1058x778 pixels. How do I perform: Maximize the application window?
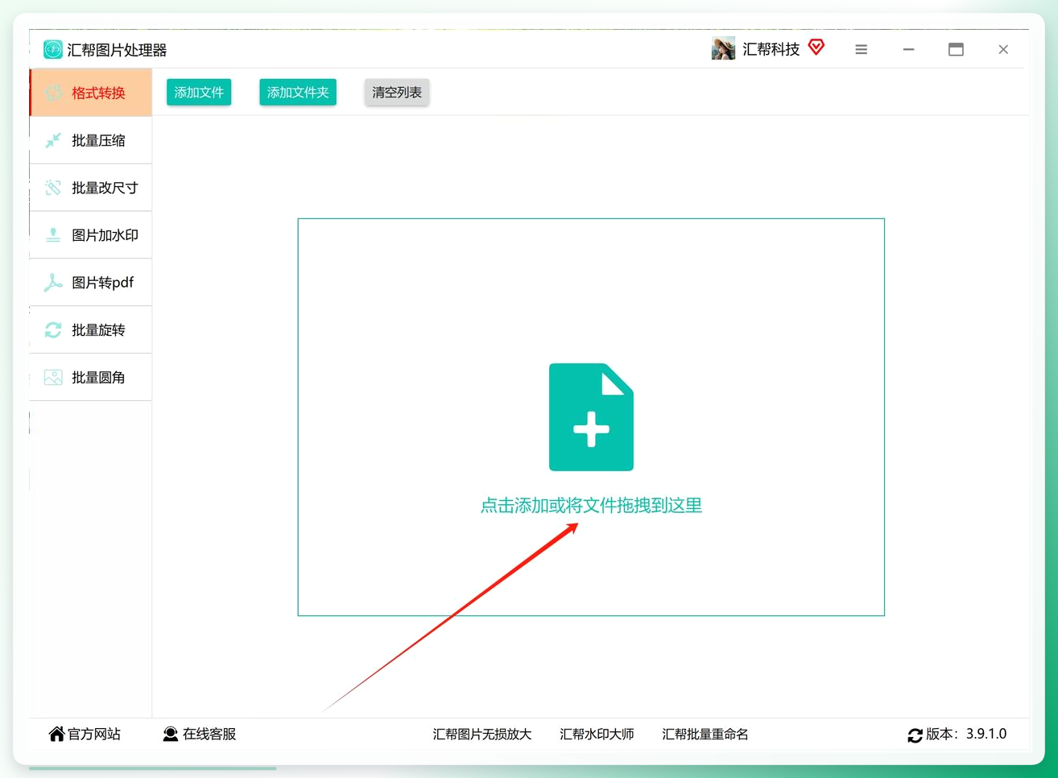coord(956,50)
